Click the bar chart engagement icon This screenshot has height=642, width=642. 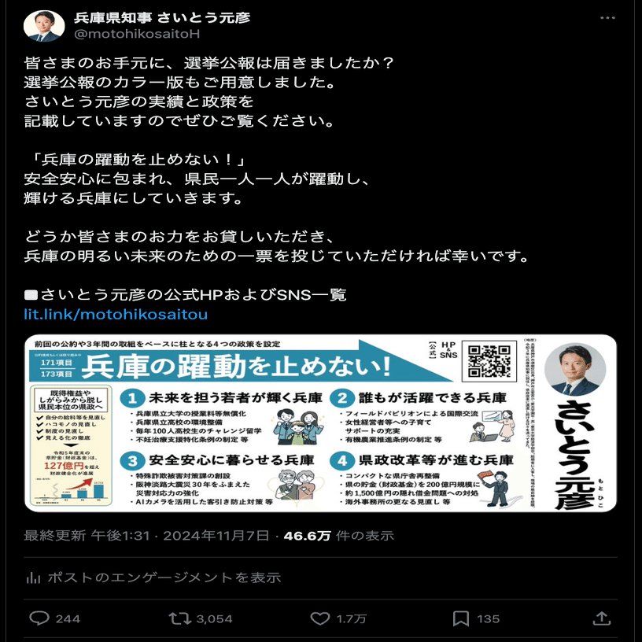(x=33, y=577)
